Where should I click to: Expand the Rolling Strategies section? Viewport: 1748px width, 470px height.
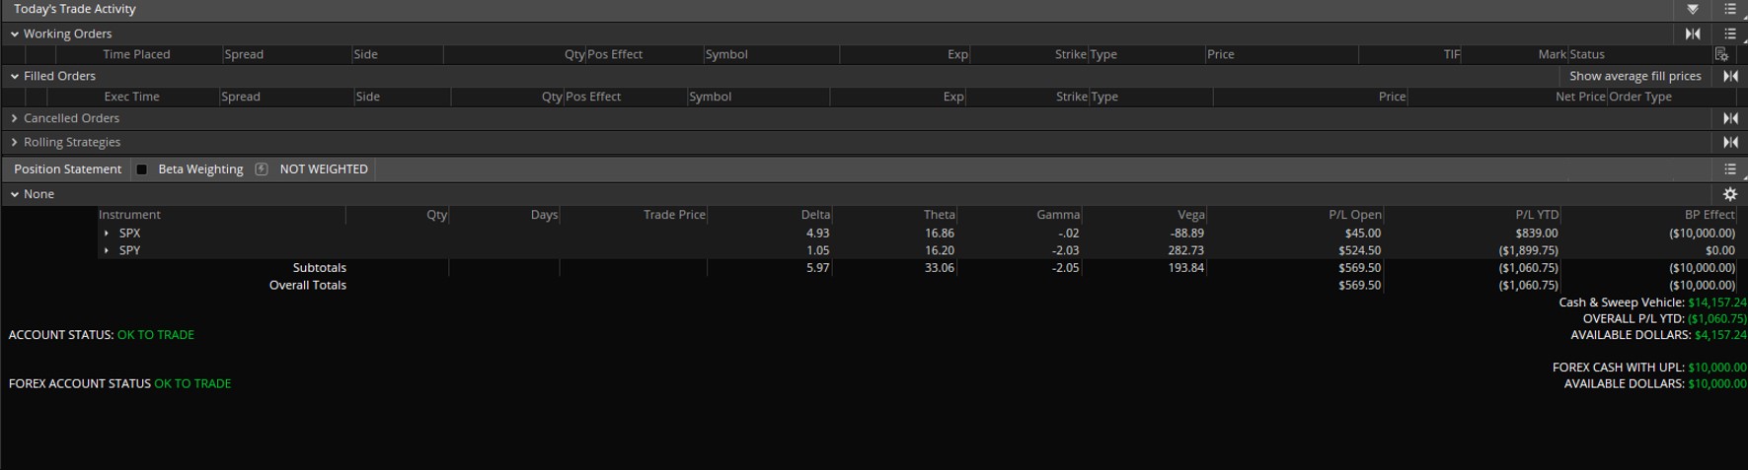pos(15,142)
